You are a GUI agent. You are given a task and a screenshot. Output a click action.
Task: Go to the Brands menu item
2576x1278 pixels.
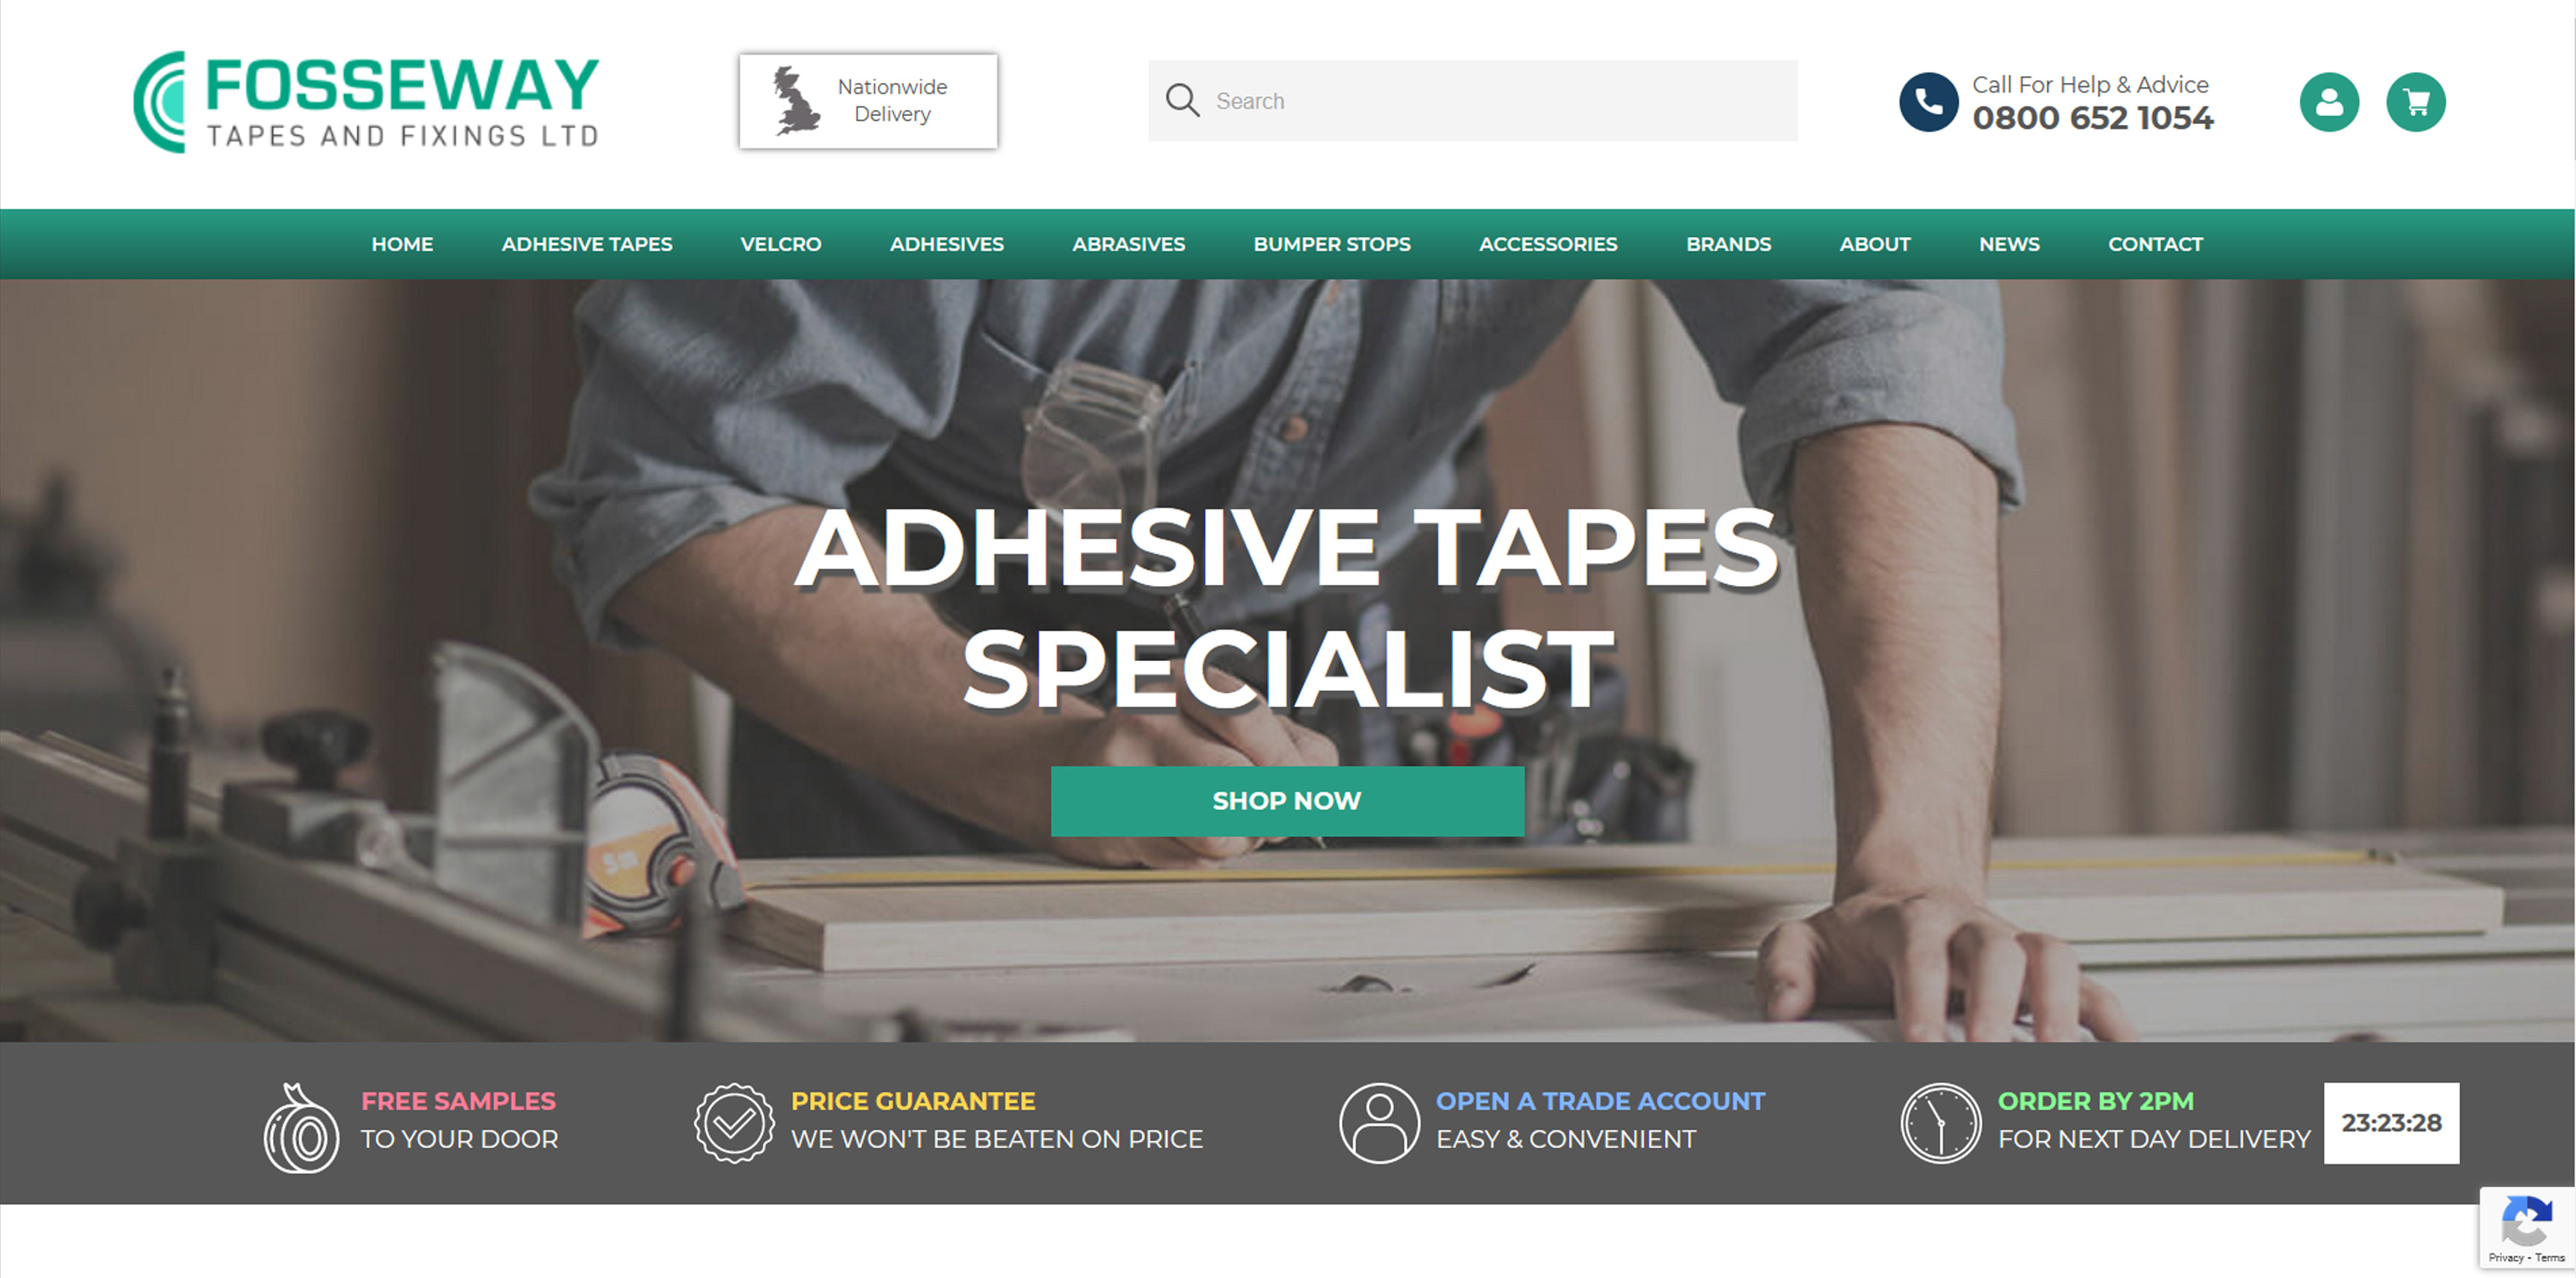[x=1728, y=244]
